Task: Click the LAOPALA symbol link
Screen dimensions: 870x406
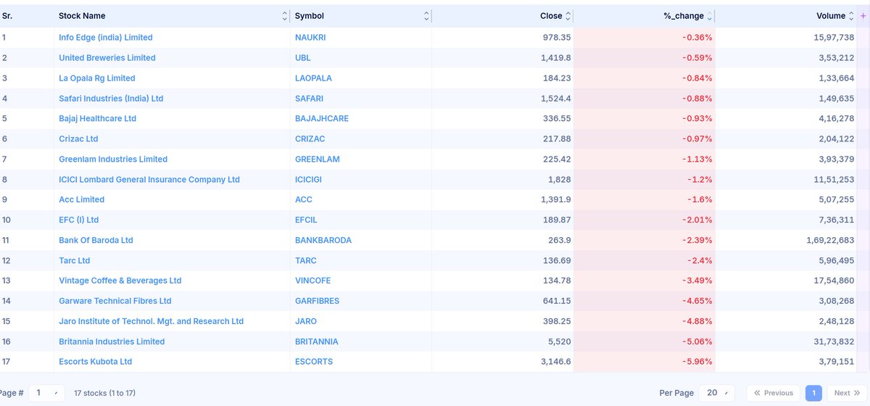Action: [313, 78]
